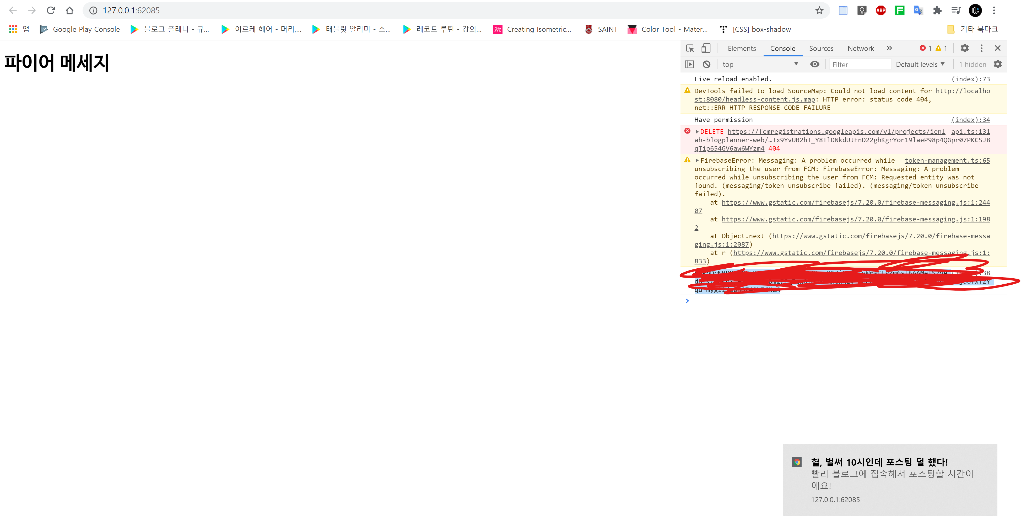
Task: Switch to the Network tab
Action: point(861,49)
